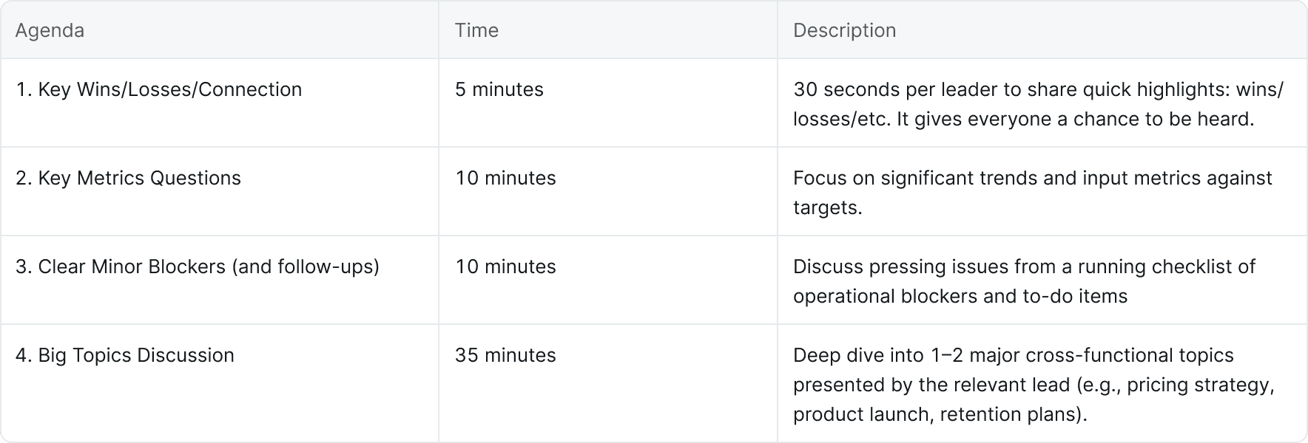Image resolution: width=1308 pixels, height=443 pixels.
Task: Select the description mentioning "chance to be heard"
Action: click(x=1037, y=103)
